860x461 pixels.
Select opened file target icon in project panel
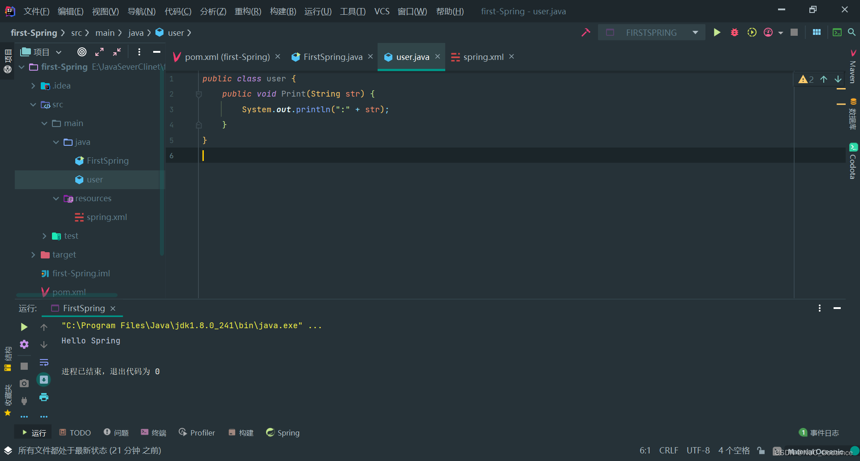82,52
